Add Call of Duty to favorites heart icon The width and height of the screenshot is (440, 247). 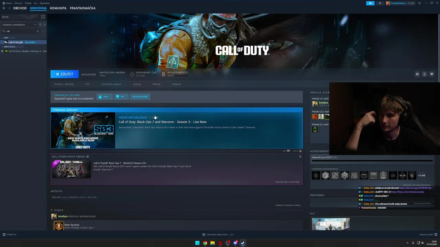tap(432, 74)
